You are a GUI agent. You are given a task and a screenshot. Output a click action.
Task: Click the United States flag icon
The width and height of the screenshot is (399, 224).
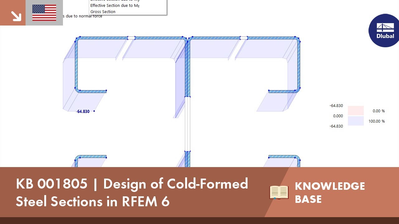[x=44, y=13]
